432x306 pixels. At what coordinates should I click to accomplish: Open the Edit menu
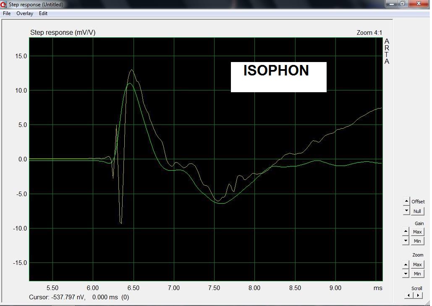tap(43, 13)
